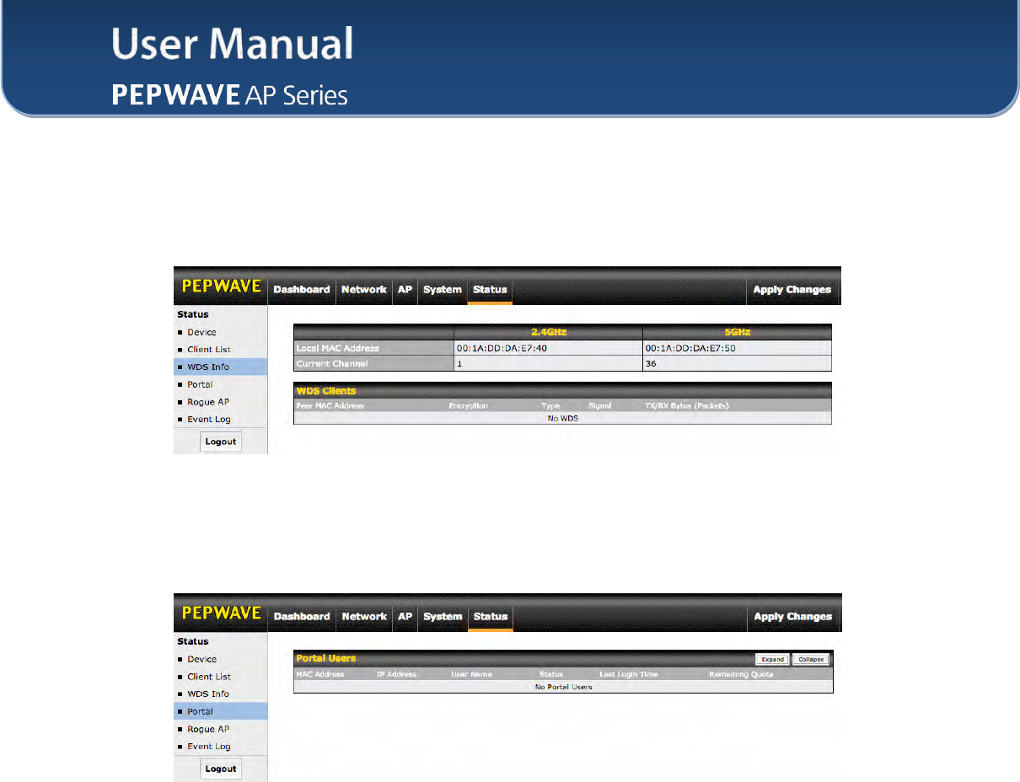Click PEPWAVE logo in lower Portal screenshot
The width and height of the screenshot is (1020, 782).
222,613
